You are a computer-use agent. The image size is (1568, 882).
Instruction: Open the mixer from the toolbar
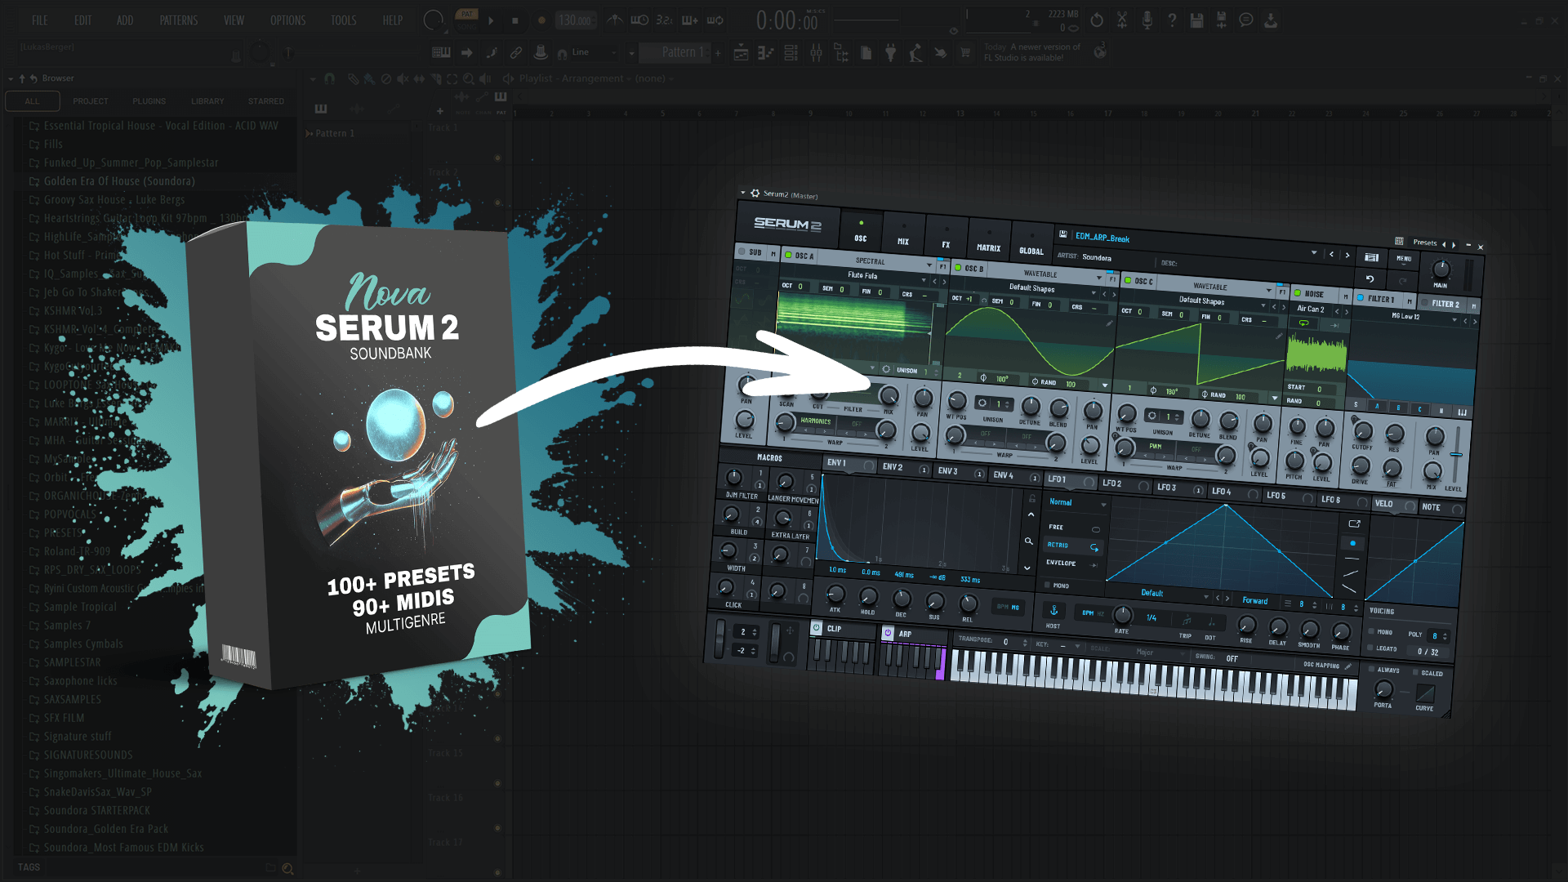point(816,53)
